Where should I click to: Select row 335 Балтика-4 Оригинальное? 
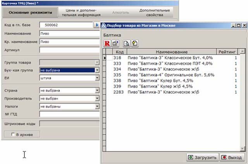coord(173,75)
